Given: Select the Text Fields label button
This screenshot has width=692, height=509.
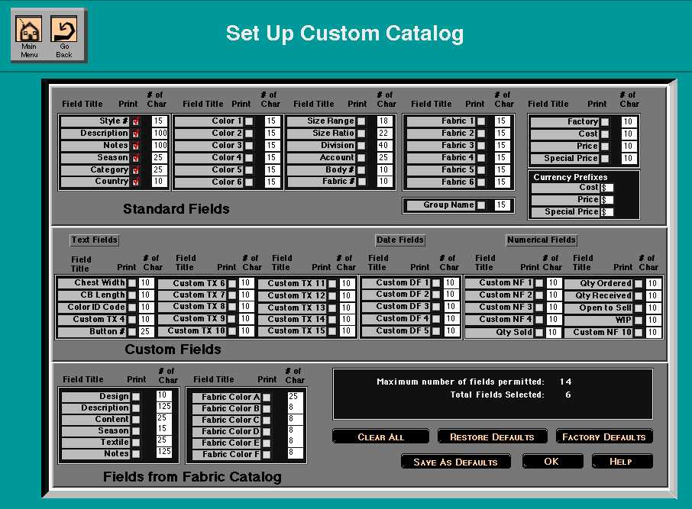Looking at the screenshot, I should (94, 240).
